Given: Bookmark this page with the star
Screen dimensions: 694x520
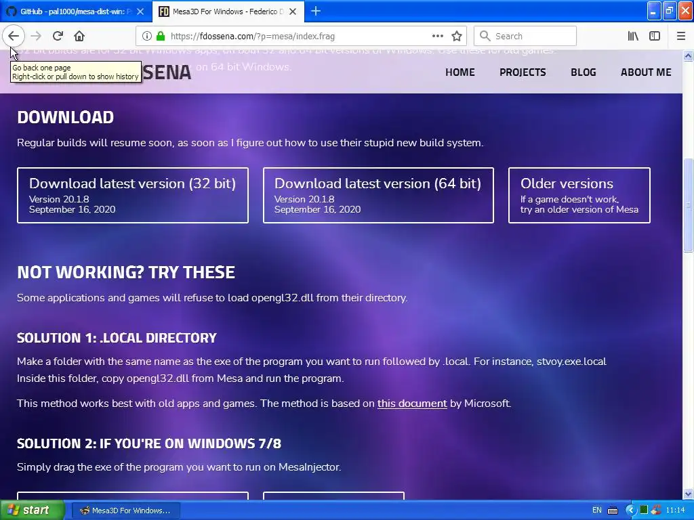Looking at the screenshot, I should (457, 36).
